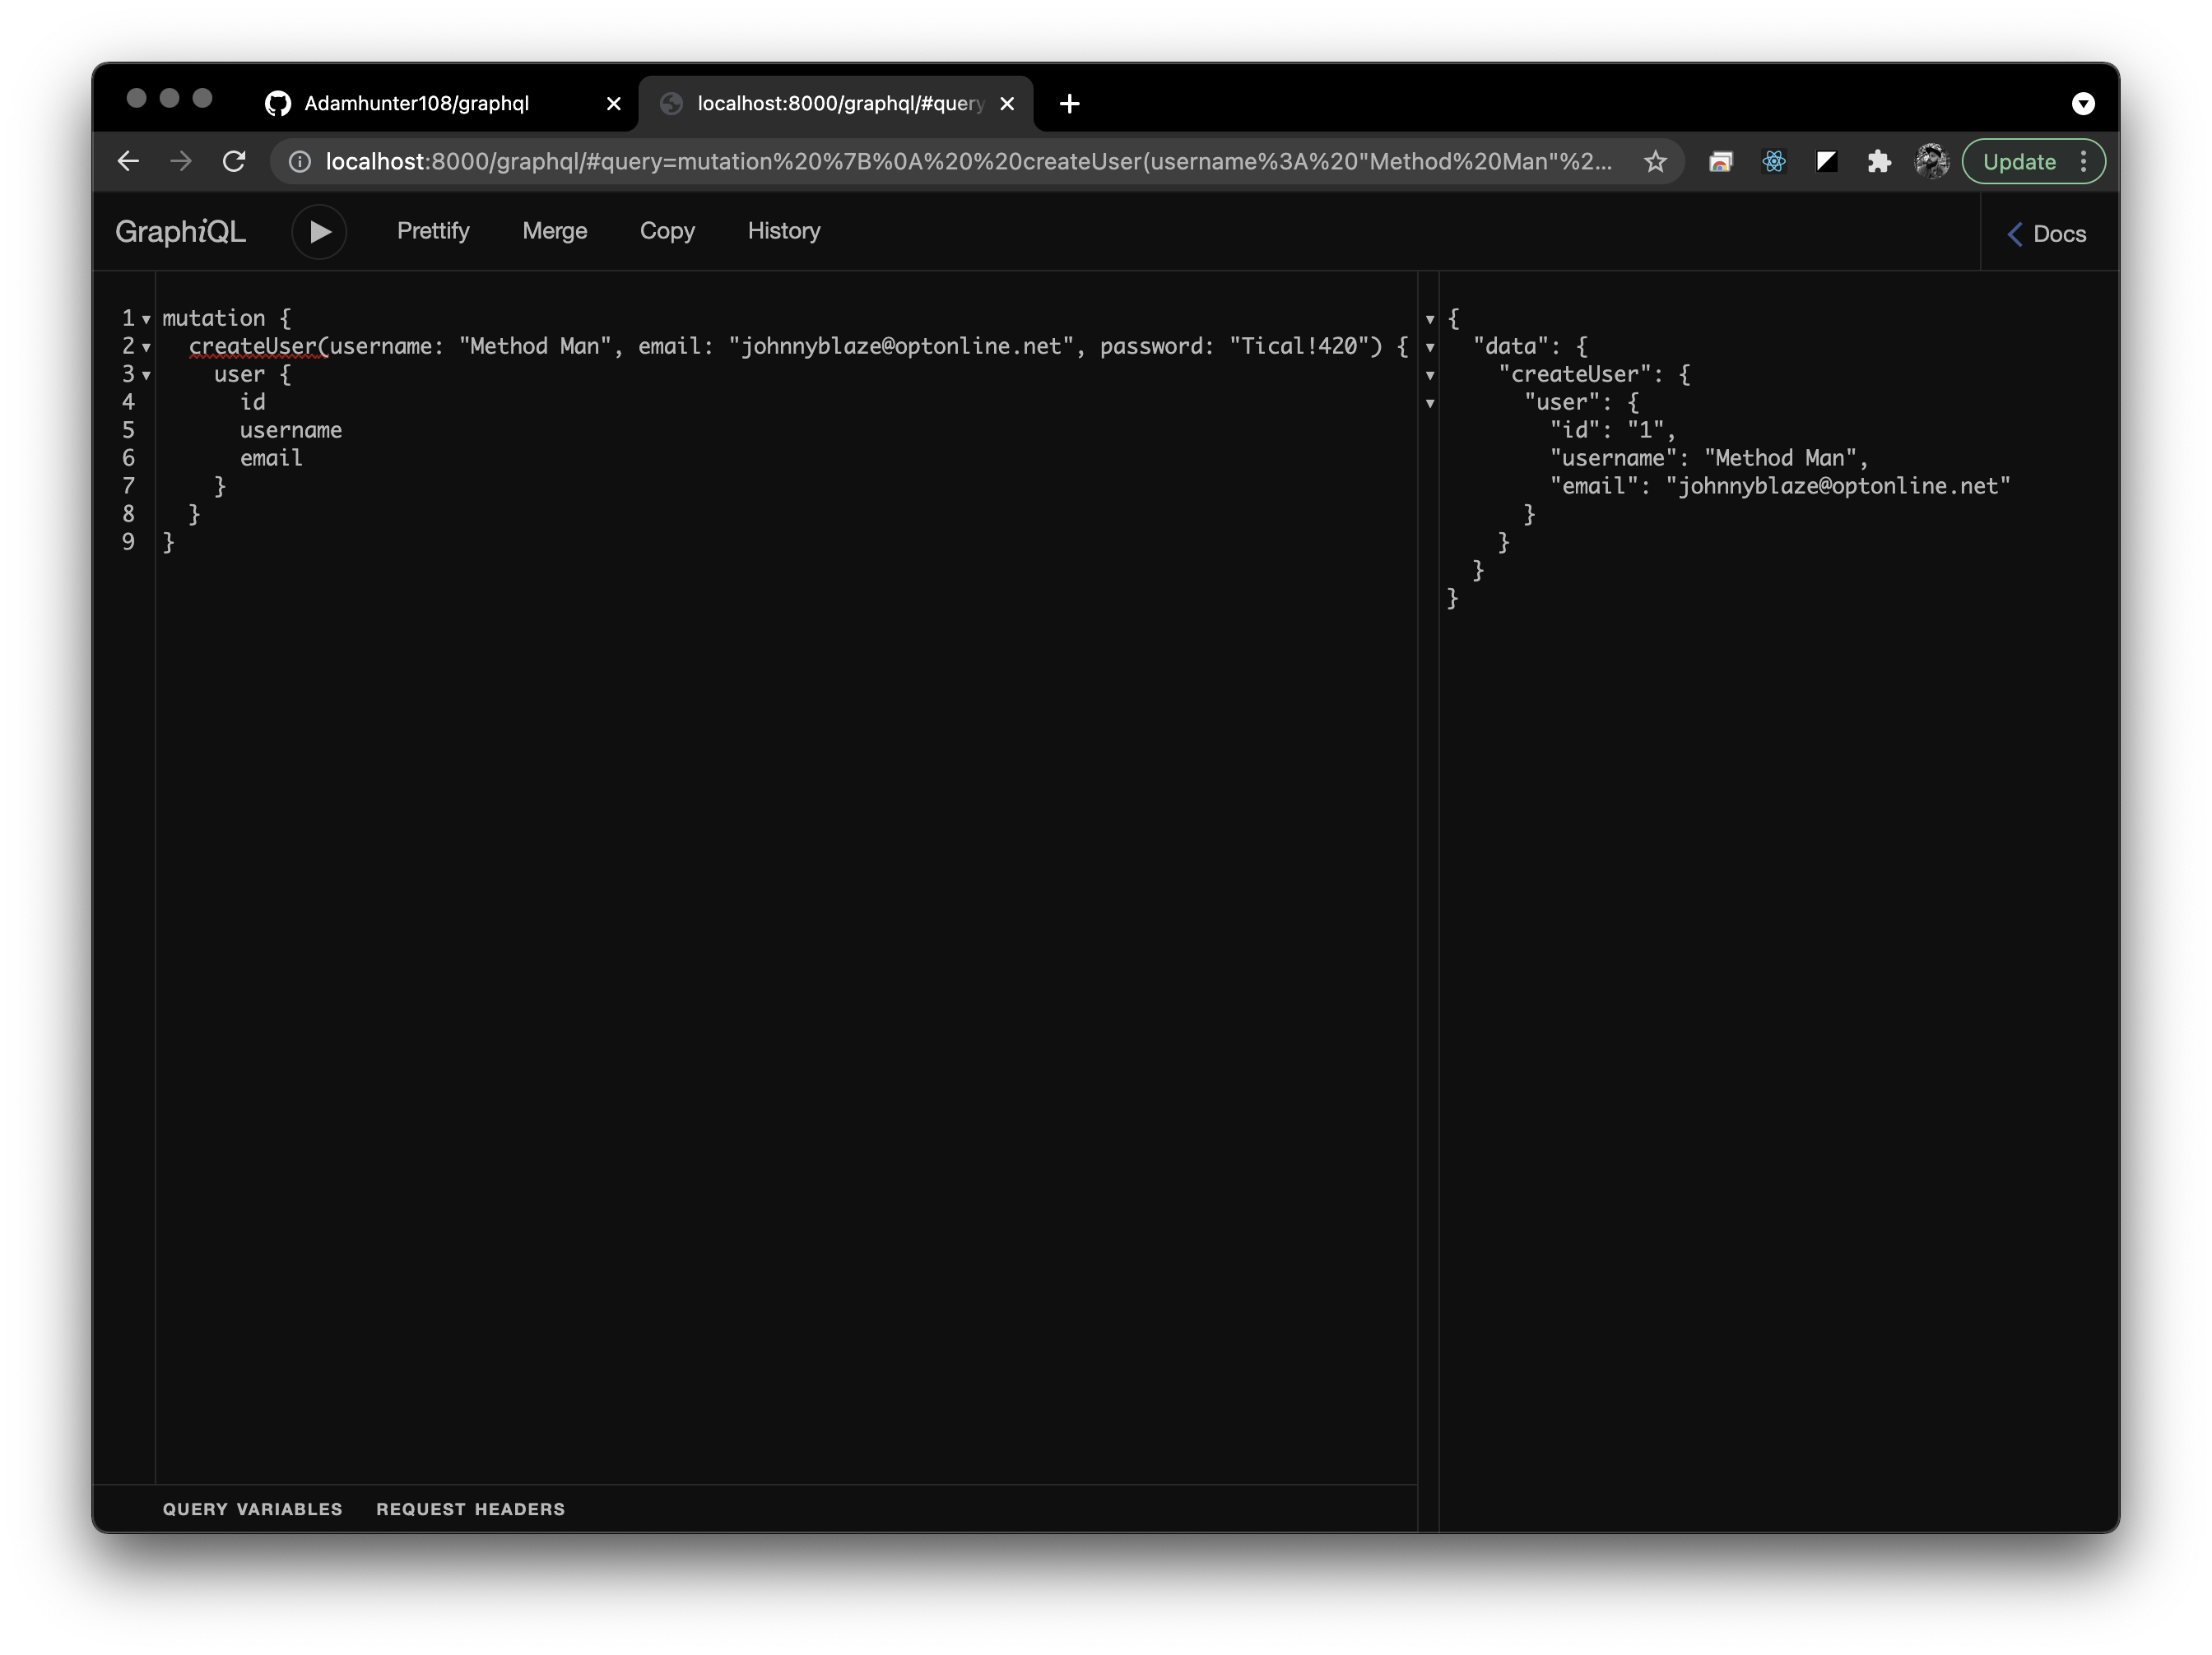Collapse the createUser block on line 2
Screen dimensions: 2212x1655
(146, 347)
